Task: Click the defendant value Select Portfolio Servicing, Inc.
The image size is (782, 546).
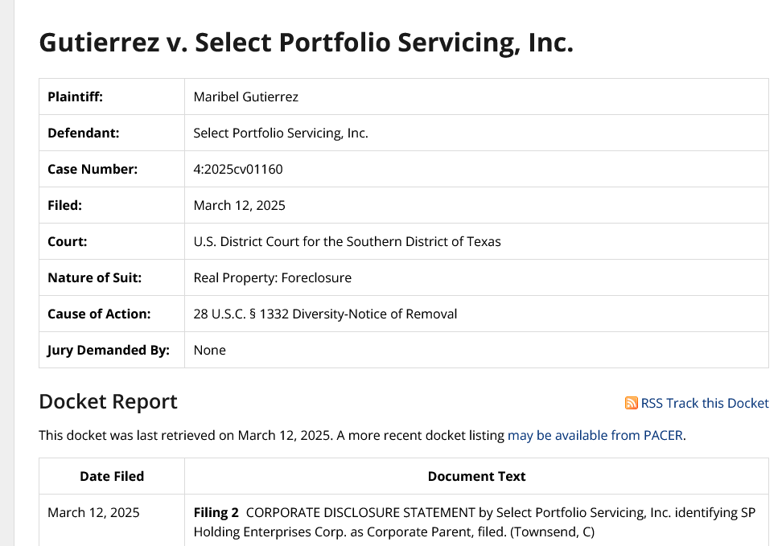Action: coord(281,133)
